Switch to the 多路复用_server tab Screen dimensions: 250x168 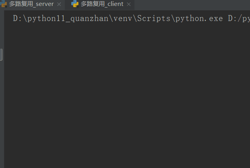pos(31,4)
